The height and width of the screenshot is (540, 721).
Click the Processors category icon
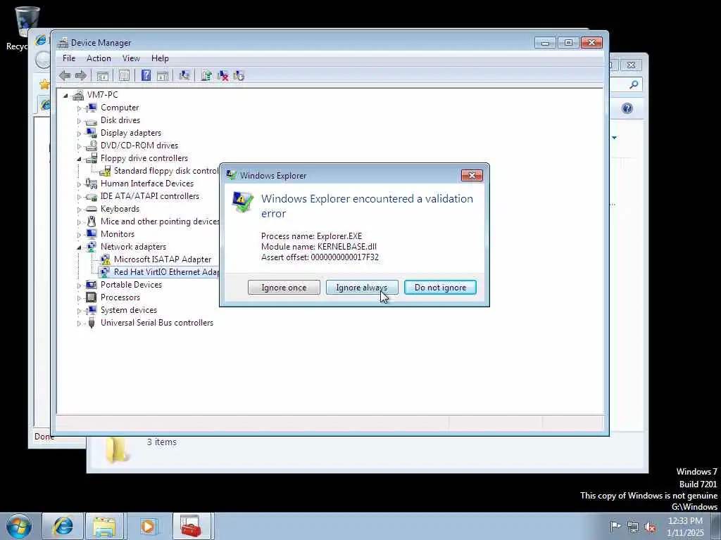92,297
